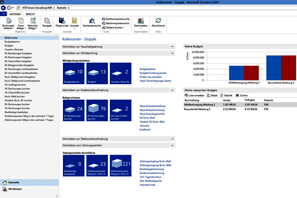Open the Budgetebenen tile showing 10
The width and height of the screenshot is (297, 198).
pyautogui.click(x=73, y=73)
